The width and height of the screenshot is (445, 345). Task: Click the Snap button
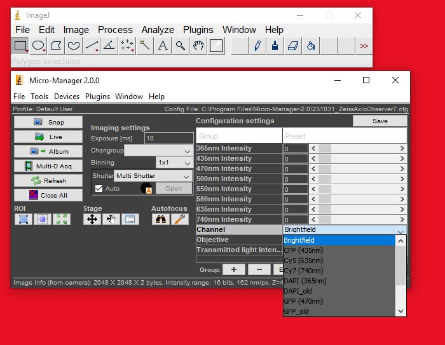[49, 122]
